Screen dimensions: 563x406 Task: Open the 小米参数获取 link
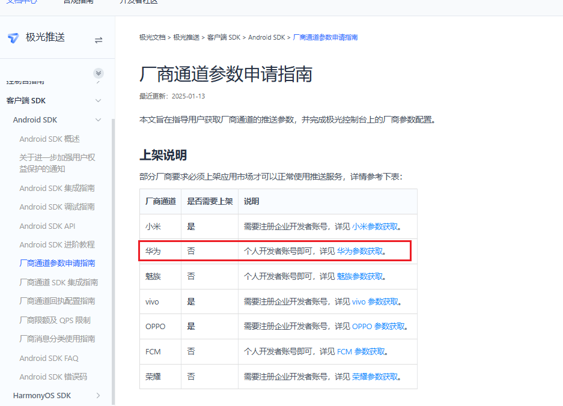pos(375,226)
